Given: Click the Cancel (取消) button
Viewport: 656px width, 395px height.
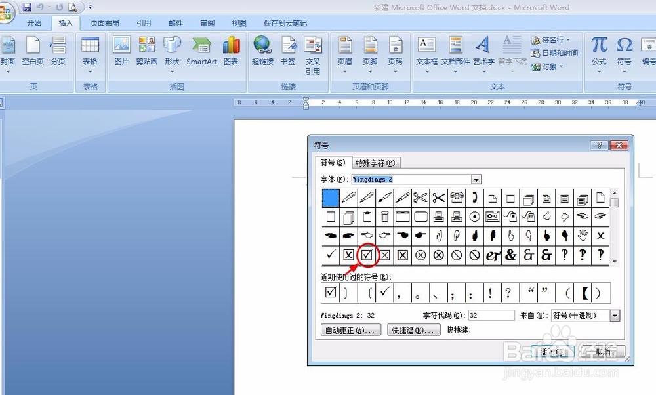Looking at the screenshot, I should [603, 352].
